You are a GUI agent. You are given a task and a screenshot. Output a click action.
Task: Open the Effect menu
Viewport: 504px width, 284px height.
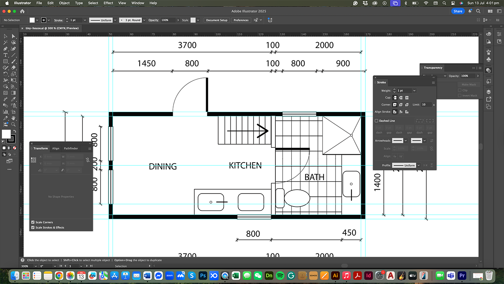(108, 3)
